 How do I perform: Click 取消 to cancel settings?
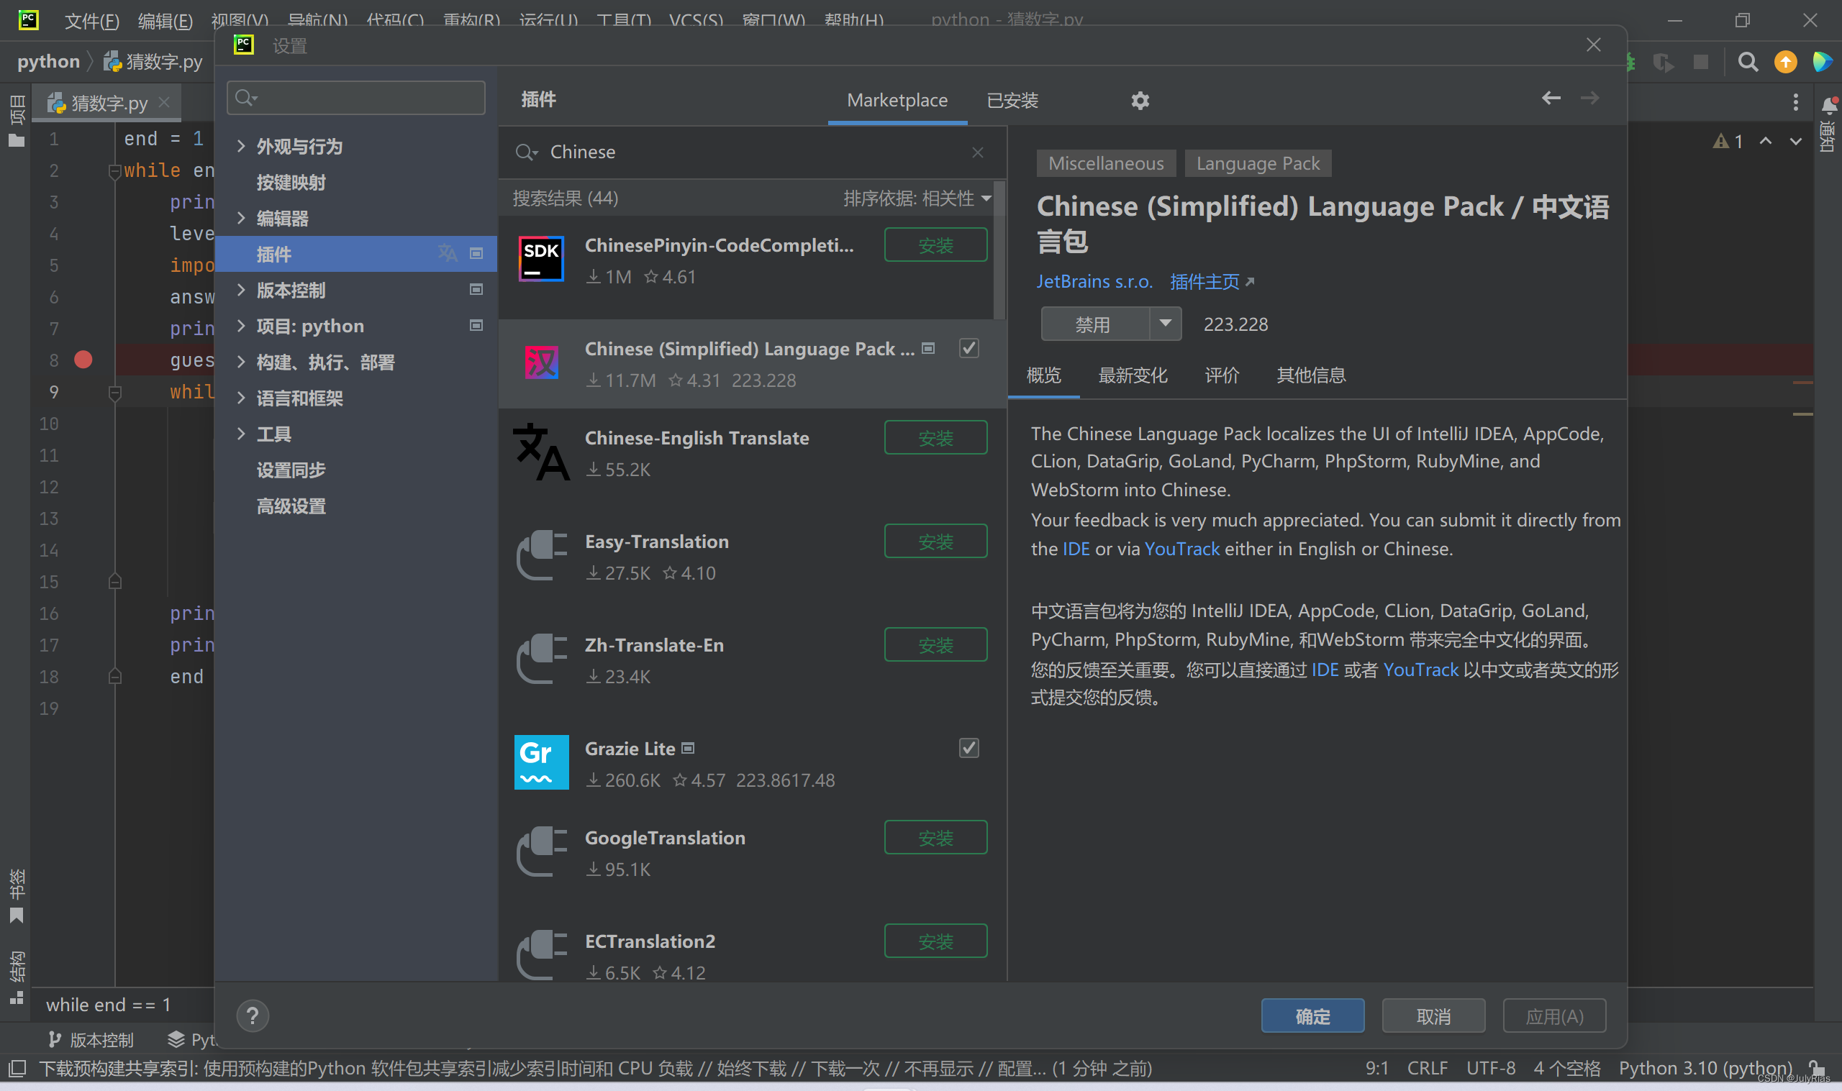1433,1016
